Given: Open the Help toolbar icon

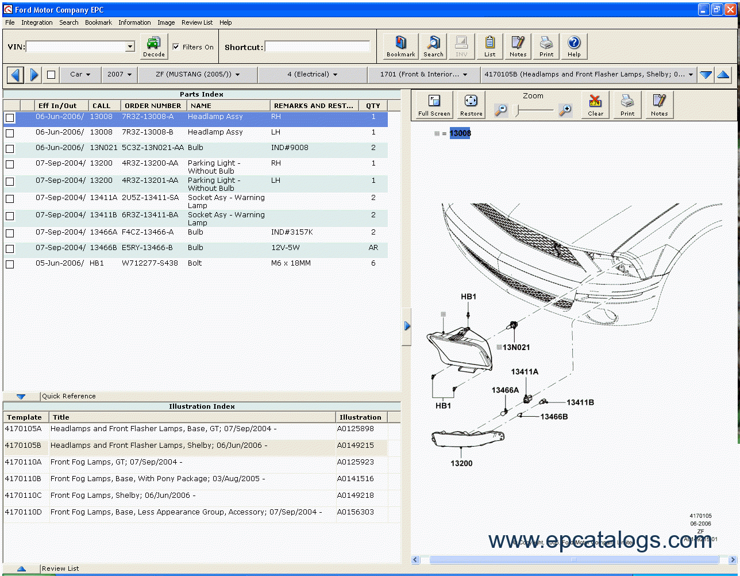Looking at the screenshot, I should click(x=574, y=47).
